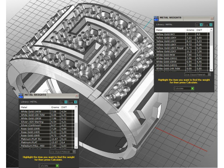This screenshot has height=168, width=224.
Task: Toggle the SV library switch in the upper-right panel
Action: [x=199, y=25]
